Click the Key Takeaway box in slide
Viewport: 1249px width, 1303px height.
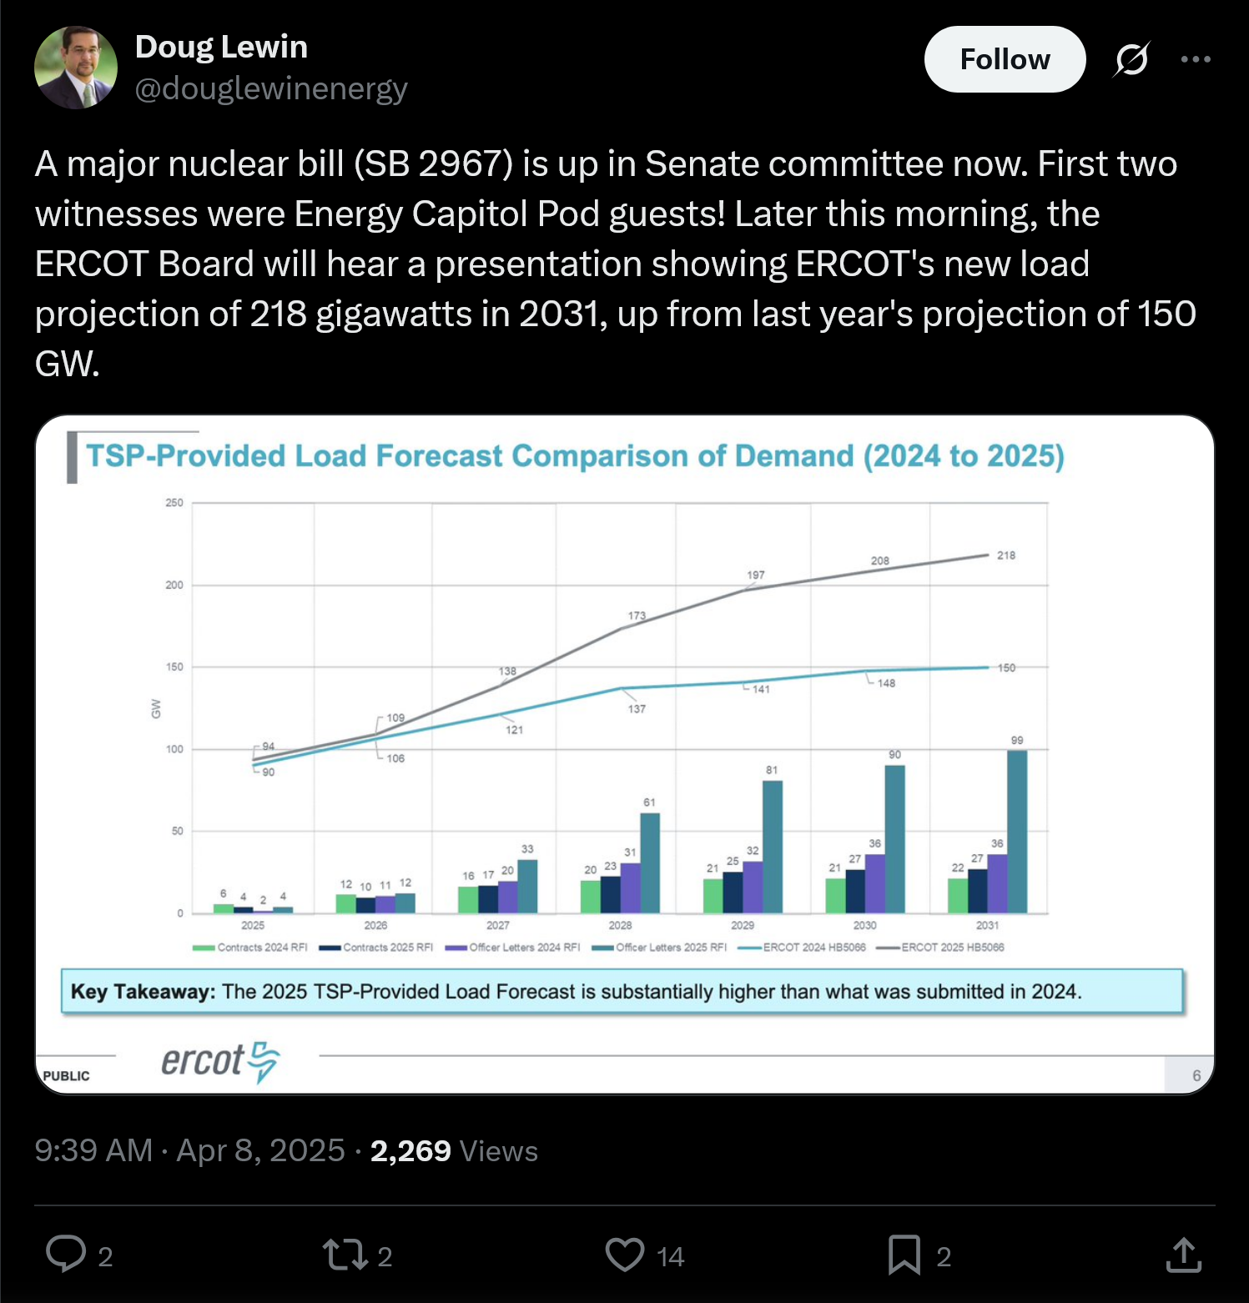(622, 991)
